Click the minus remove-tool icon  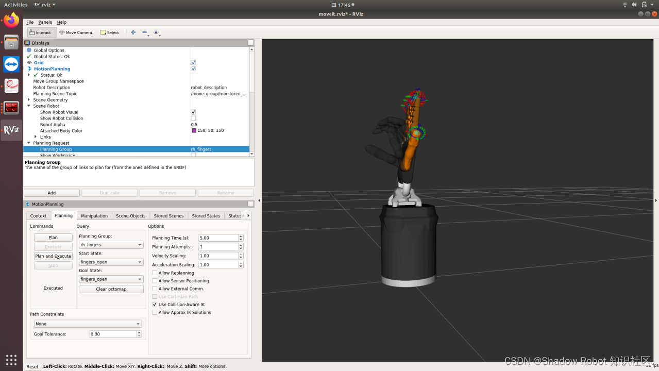coord(145,32)
